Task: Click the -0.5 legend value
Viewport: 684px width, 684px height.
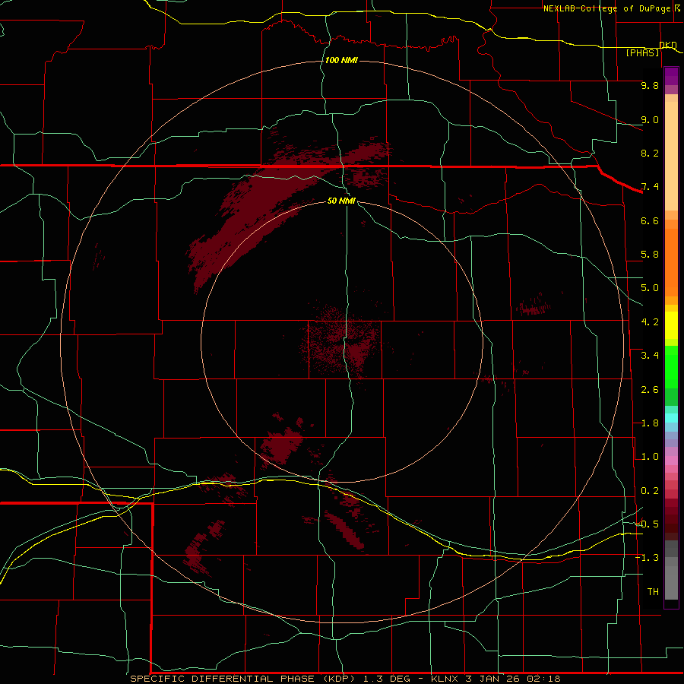Action: click(x=647, y=524)
